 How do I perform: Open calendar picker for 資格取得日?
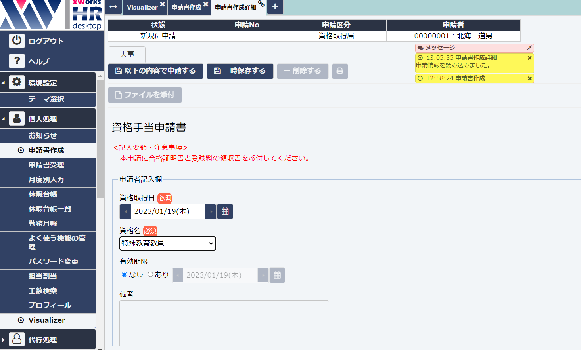[x=225, y=211]
